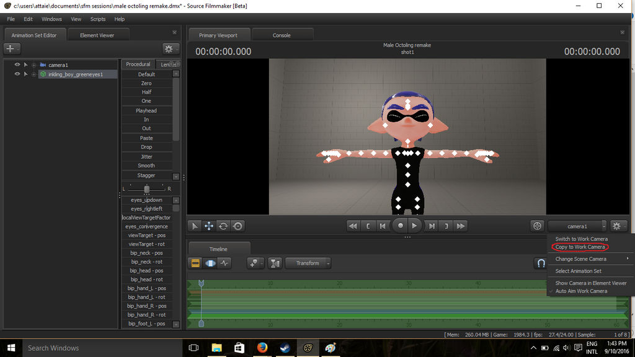The image size is (635, 357).
Task: Click the left-right balance slider handle
Action: pos(146,189)
